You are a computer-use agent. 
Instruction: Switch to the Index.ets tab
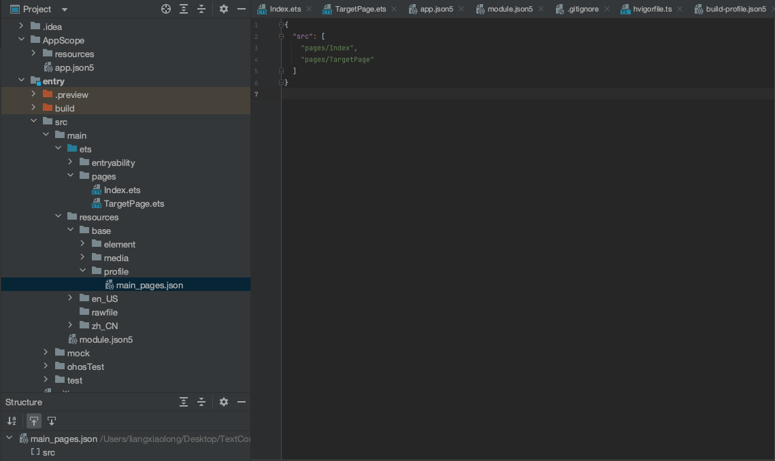point(284,9)
